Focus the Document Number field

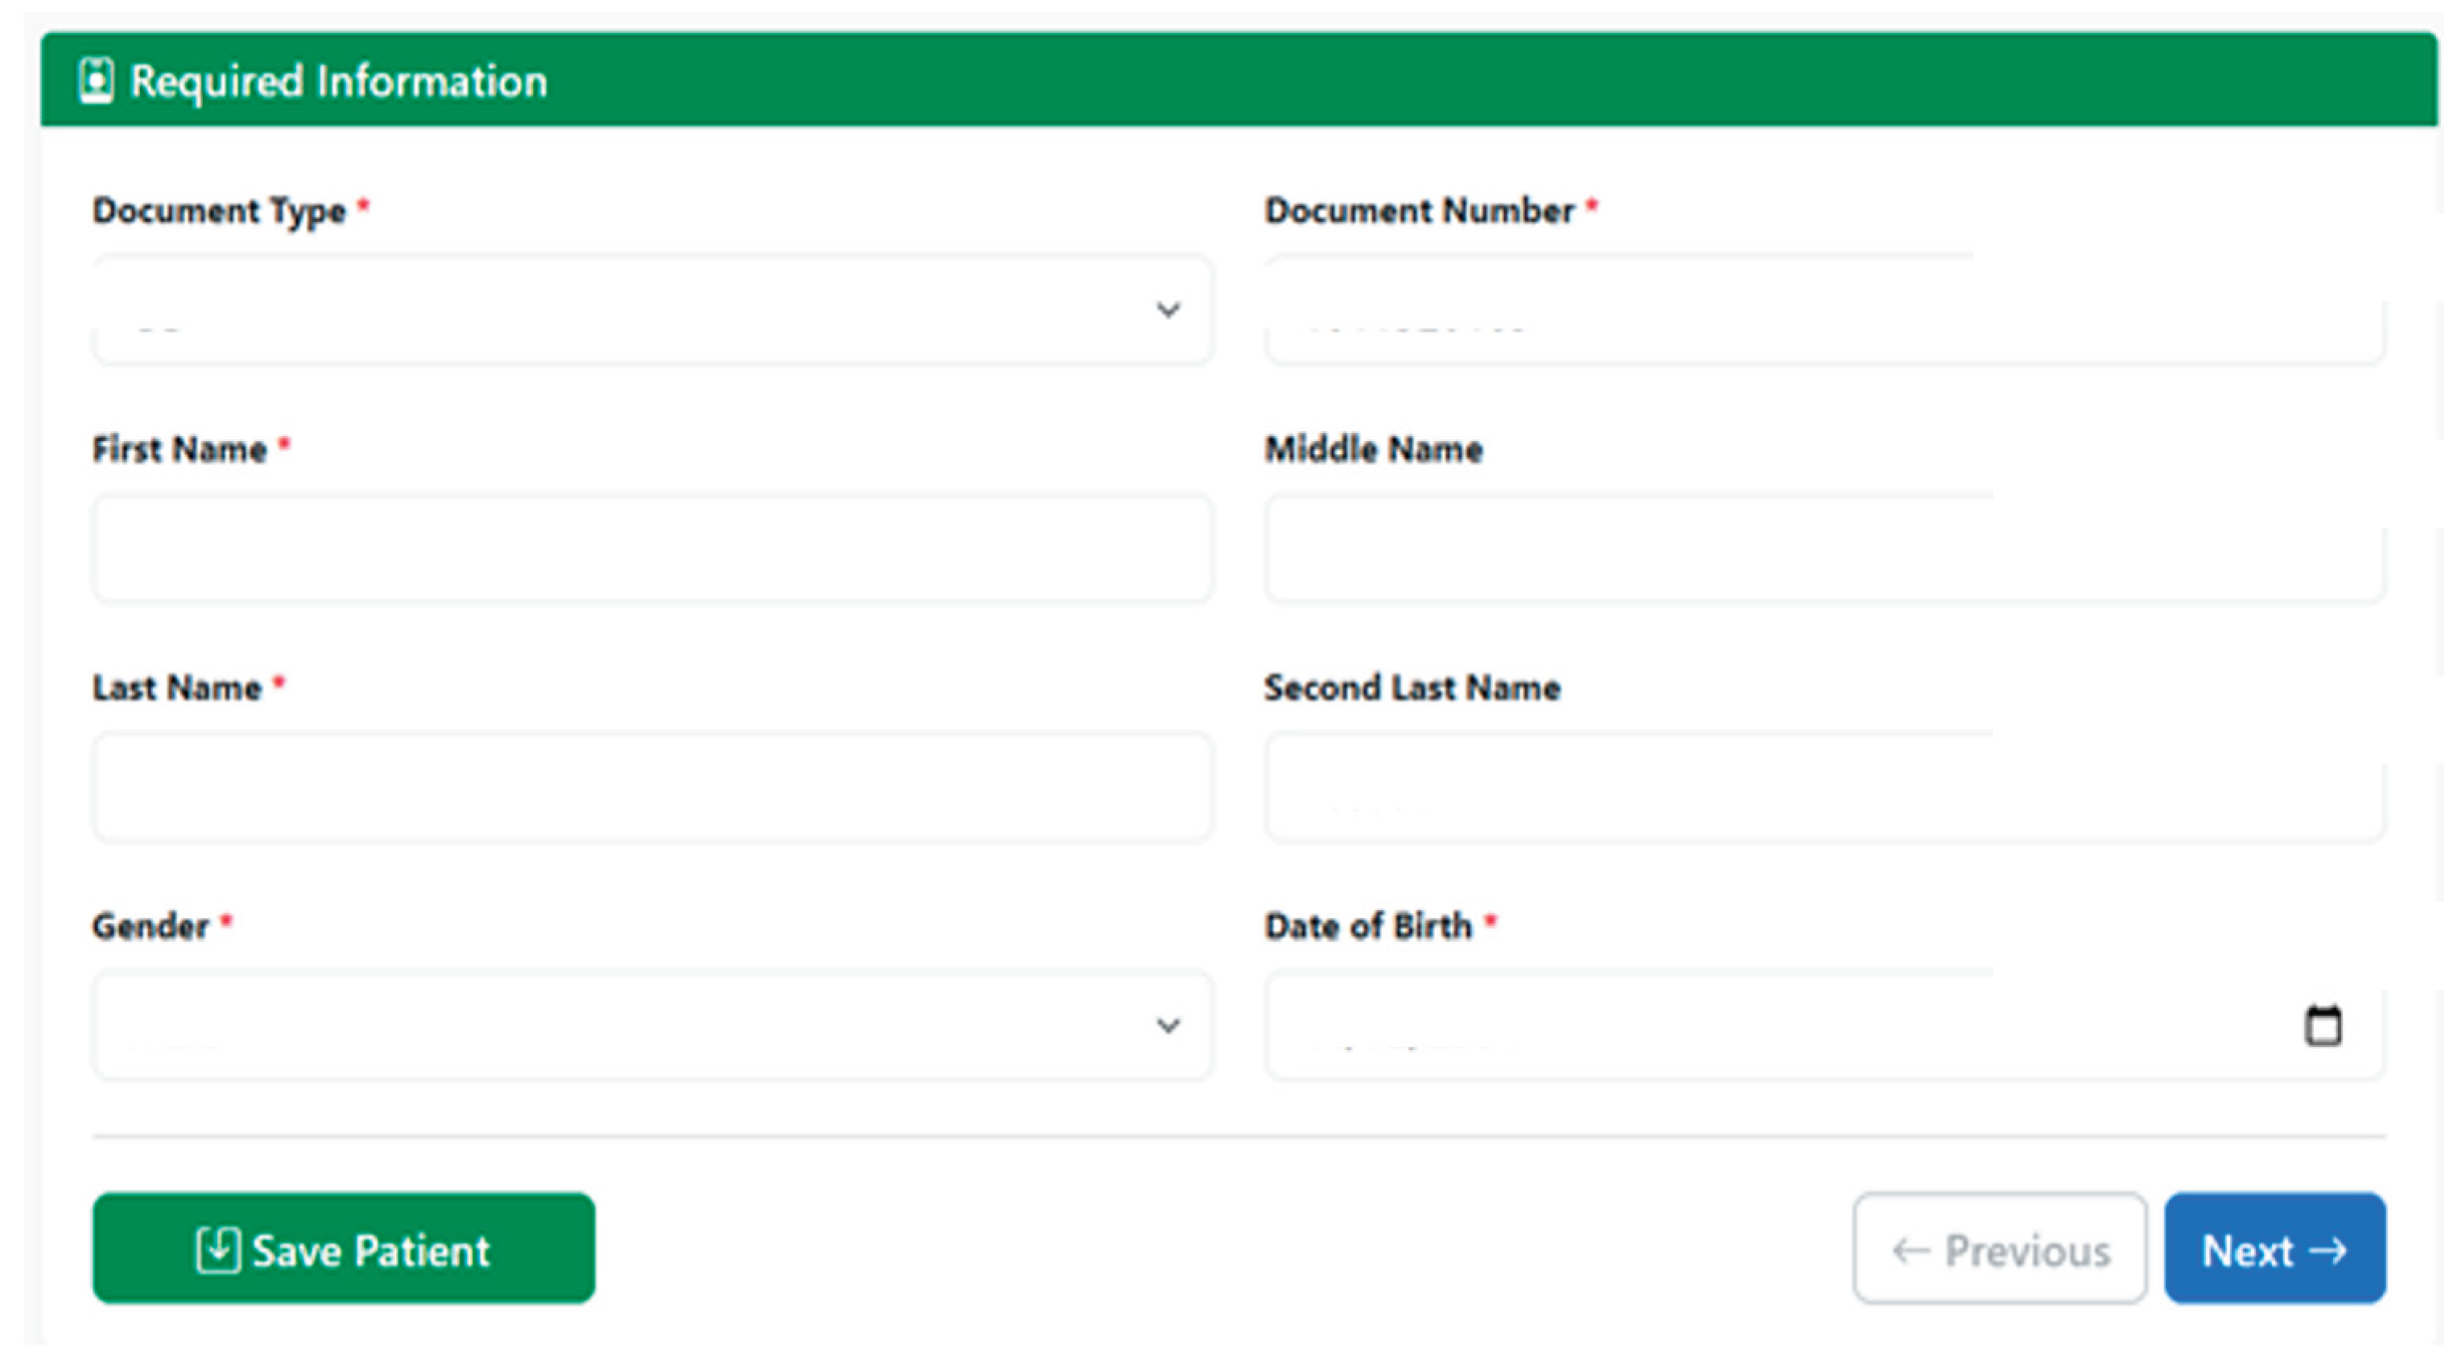click(x=1824, y=310)
